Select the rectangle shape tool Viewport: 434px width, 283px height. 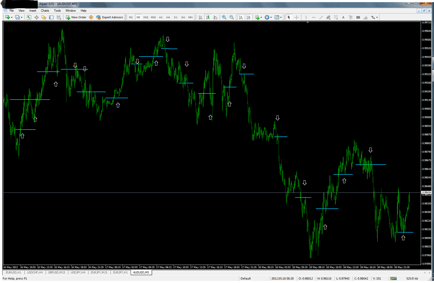click(x=358, y=17)
